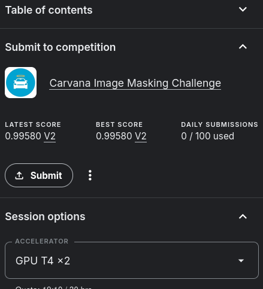Open the three-dot more options menu
The image size is (263, 289).
pos(90,175)
